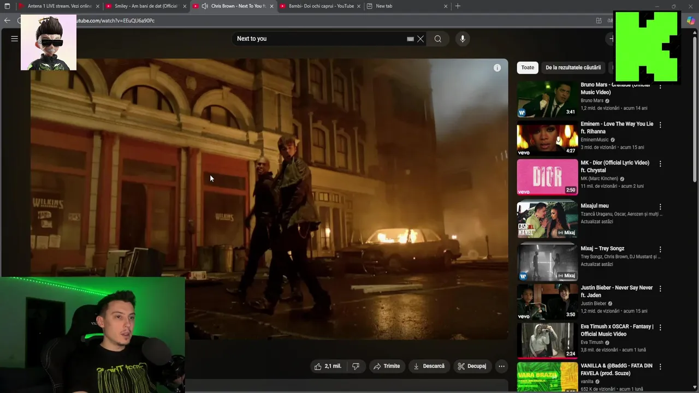
Task: Mute the Chris Brown tab via speaker icon
Action: pos(204,6)
